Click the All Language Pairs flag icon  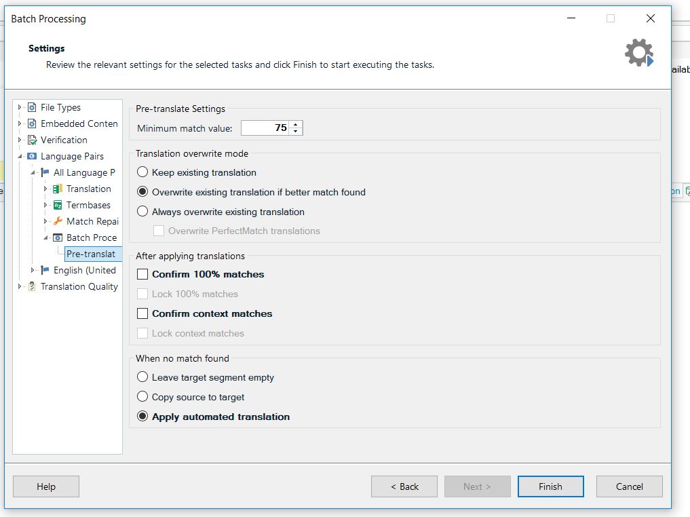43,172
